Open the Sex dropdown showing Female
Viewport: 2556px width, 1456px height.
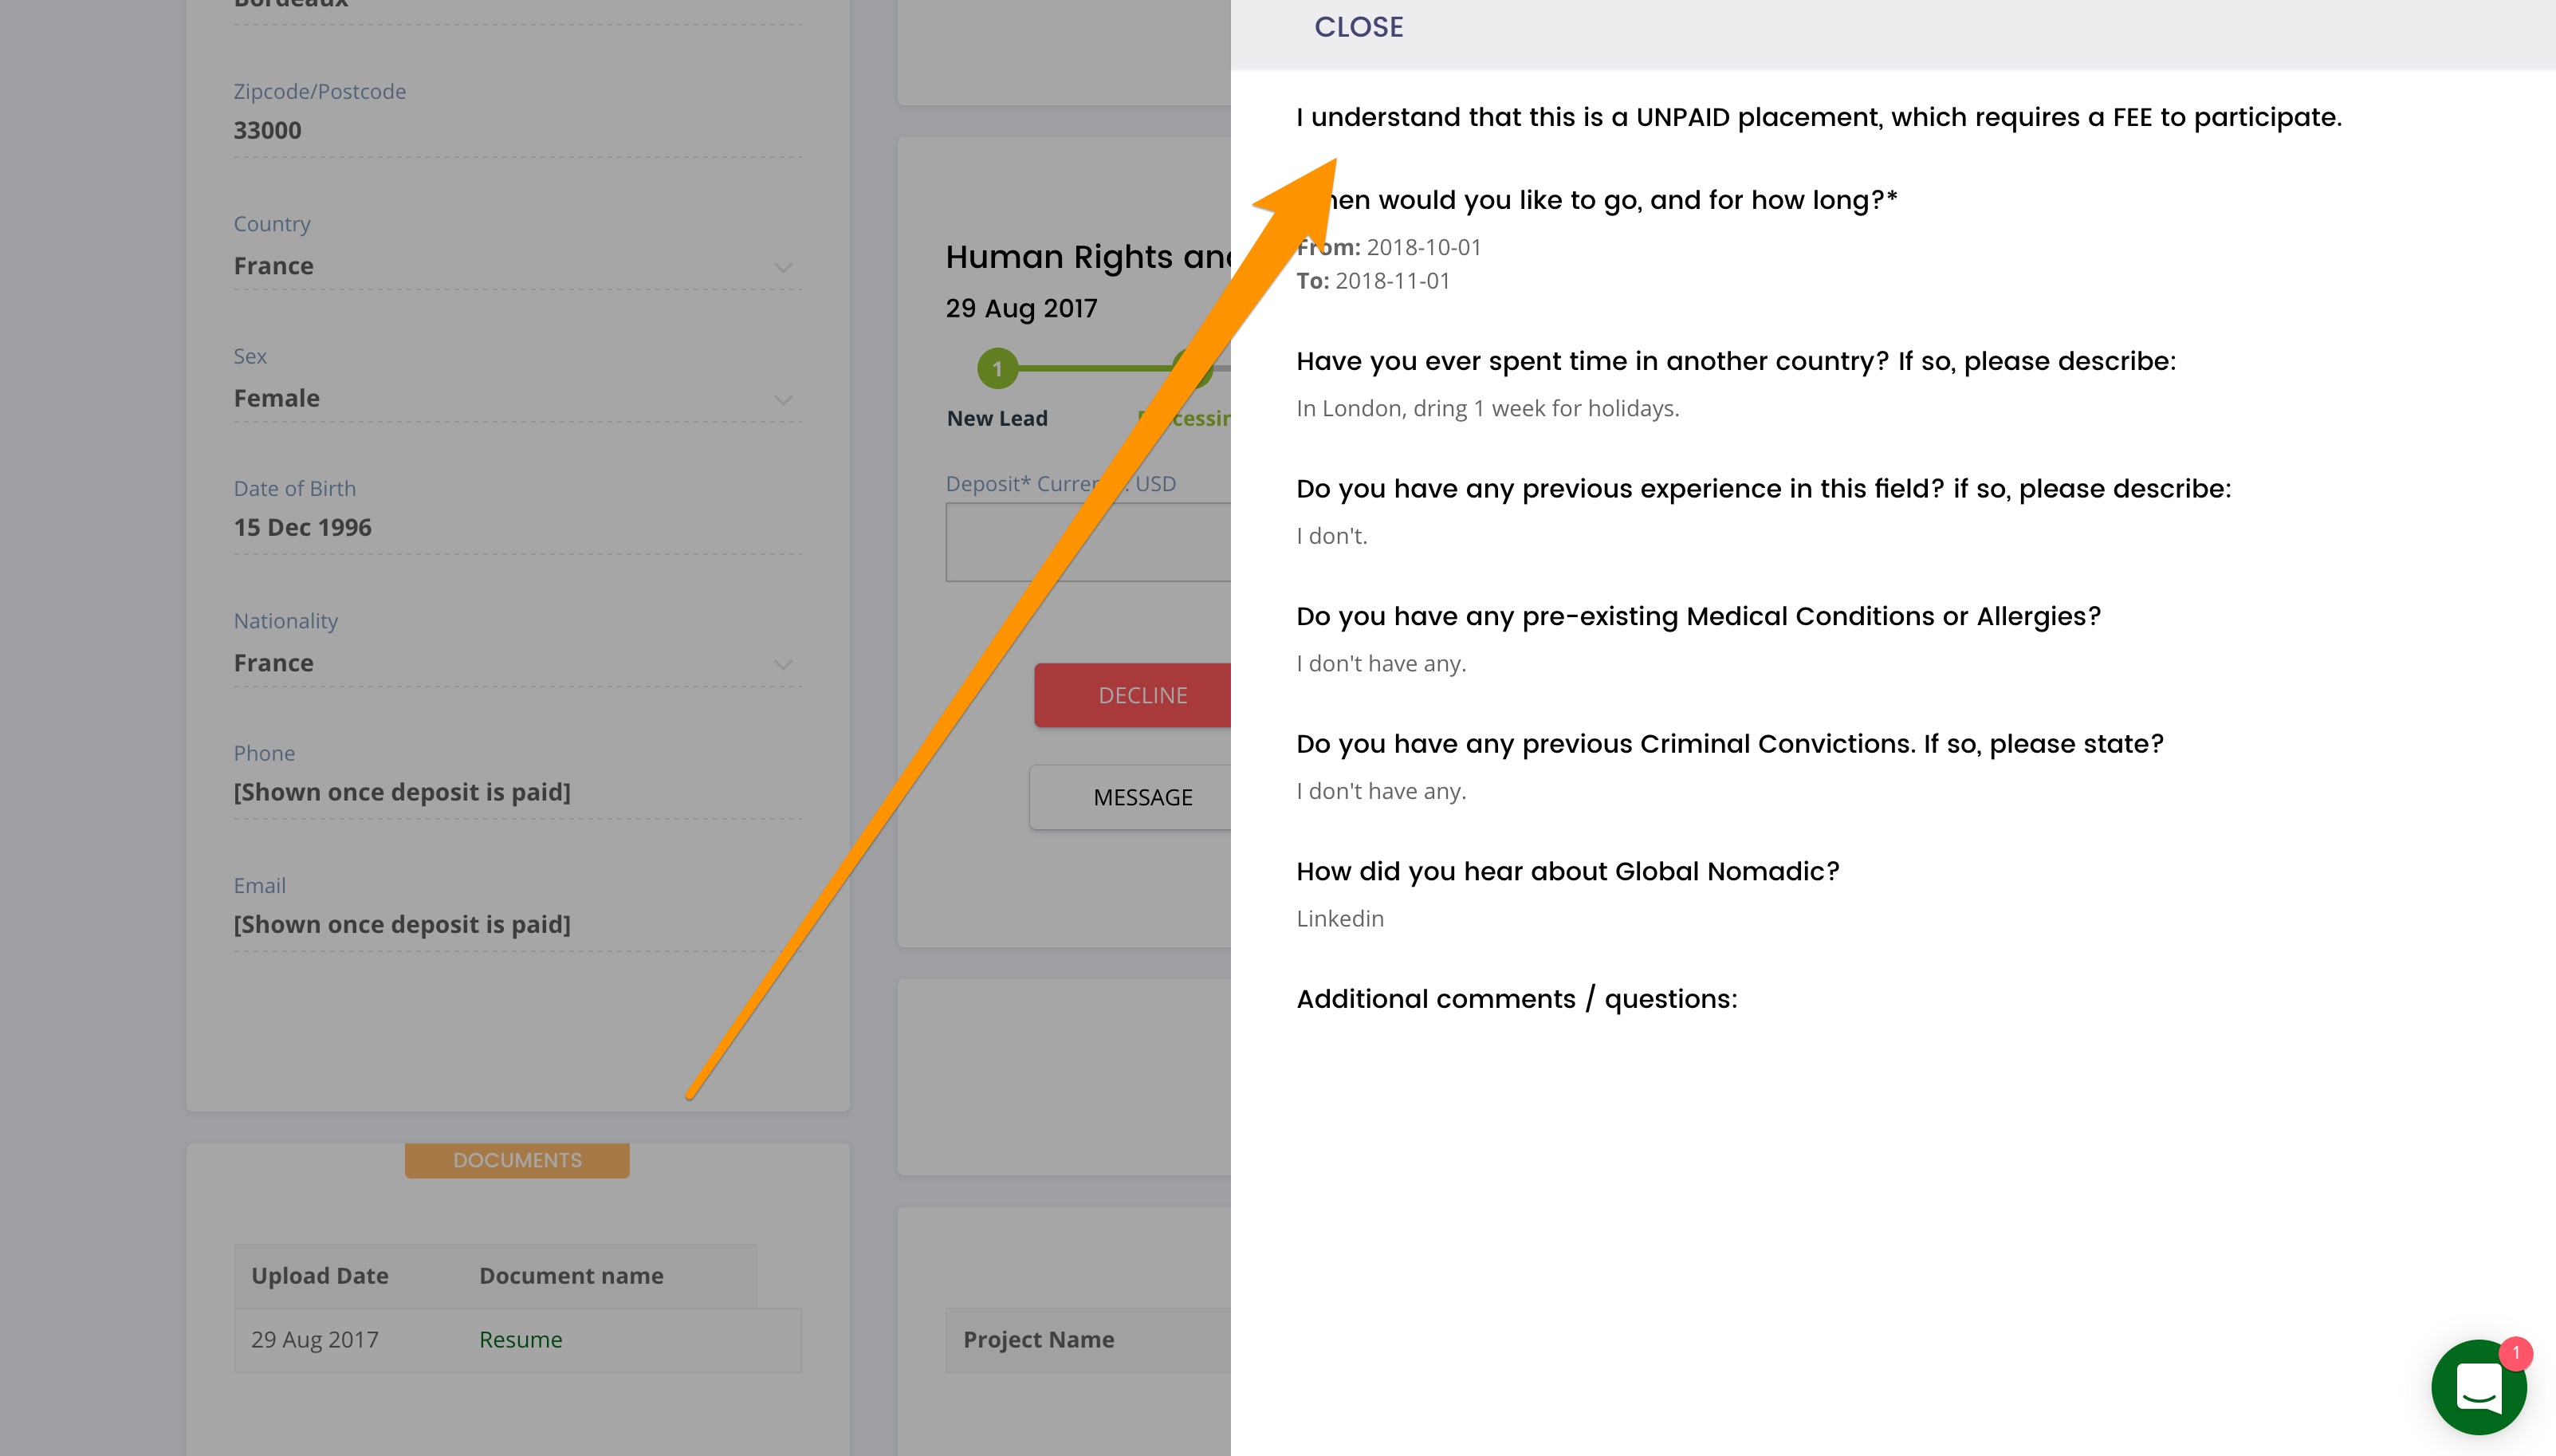pos(781,399)
